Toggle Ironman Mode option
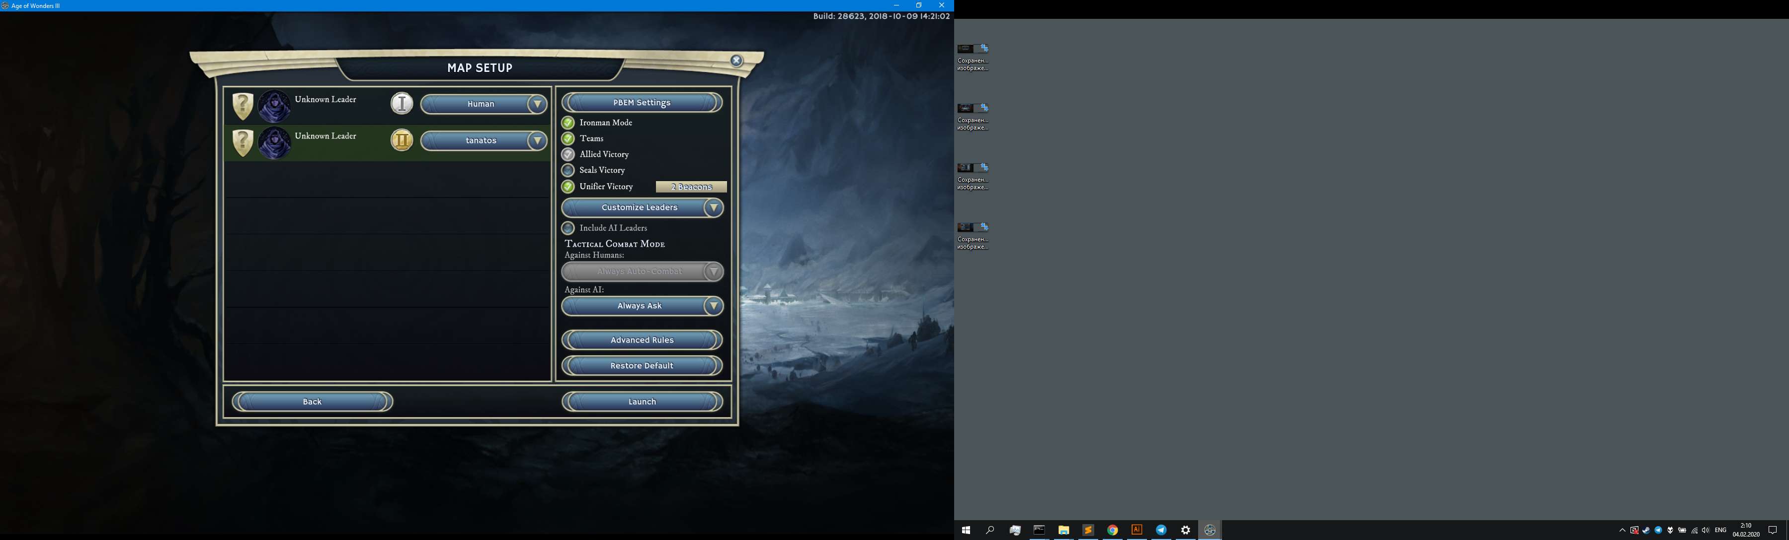The height and width of the screenshot is (540, 1789). pos(568,123)
